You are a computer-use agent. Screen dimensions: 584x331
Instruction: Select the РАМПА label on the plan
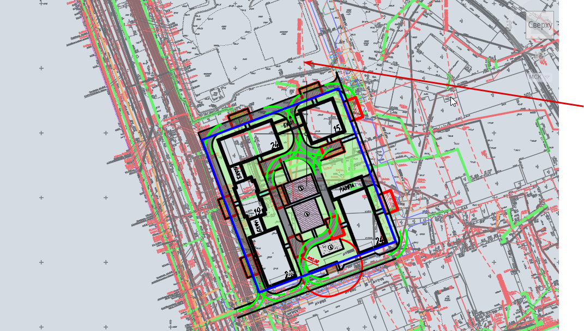pyautogui.click(x=347, y=188)
